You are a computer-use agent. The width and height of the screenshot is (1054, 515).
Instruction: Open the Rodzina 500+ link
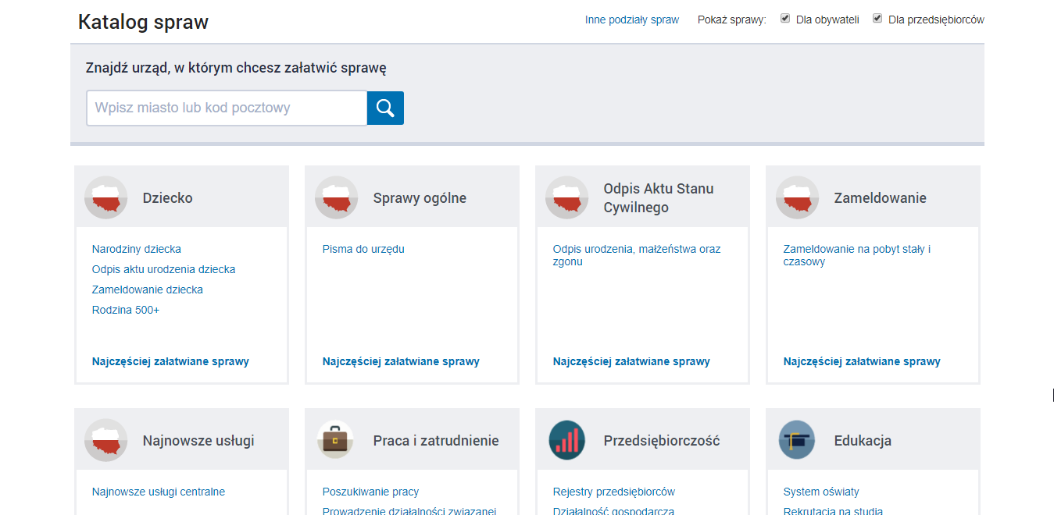(126, 310)
